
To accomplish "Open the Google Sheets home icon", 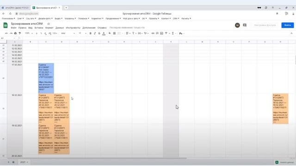I will pyautogui.click(x=6, y=25).
